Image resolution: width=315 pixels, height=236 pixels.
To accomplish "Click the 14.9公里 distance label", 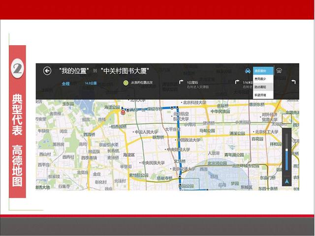I will click(x=91, y=83).
